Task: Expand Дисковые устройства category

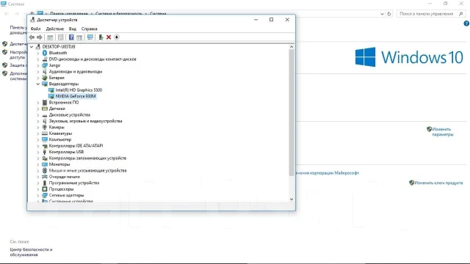Action: 38,115
